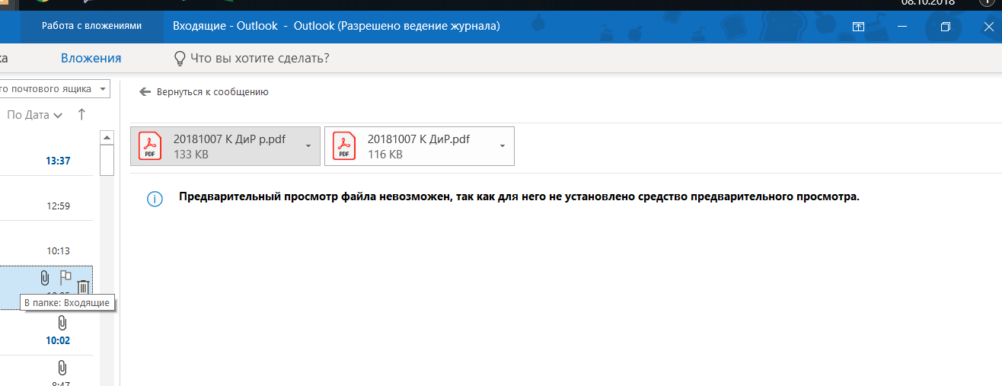
Task: Click the Что вы хотите сделать search box
Action: (260, 59)
